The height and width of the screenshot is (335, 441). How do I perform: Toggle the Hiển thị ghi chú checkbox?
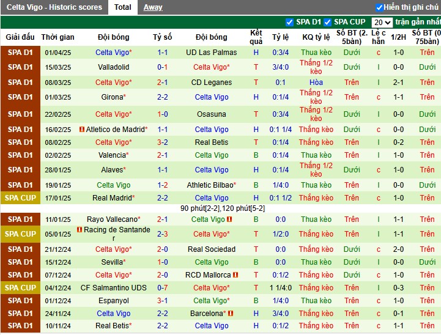point(379,7)
